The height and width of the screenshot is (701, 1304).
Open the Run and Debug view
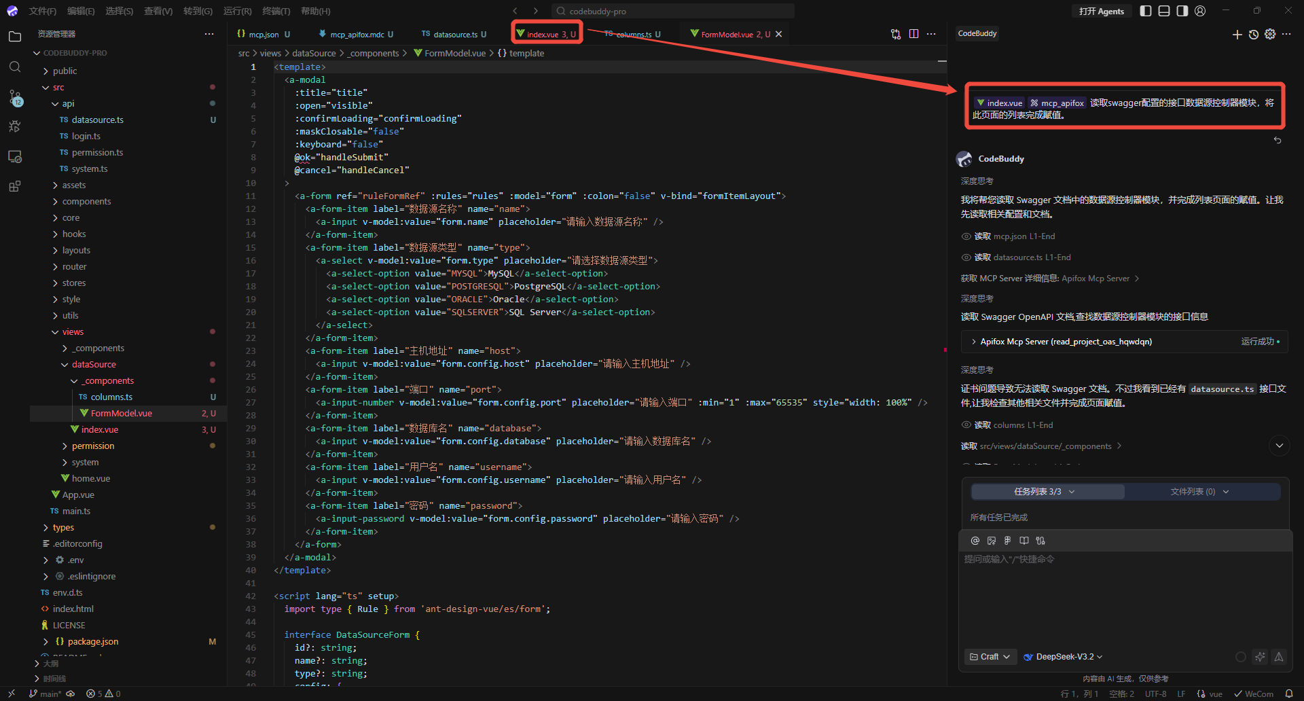[15, 127]
